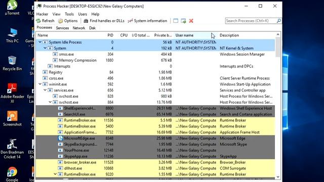The image size is (324, 182).
Task: Open the µTorrent desktop shortcut
Action: click(12, 8)
